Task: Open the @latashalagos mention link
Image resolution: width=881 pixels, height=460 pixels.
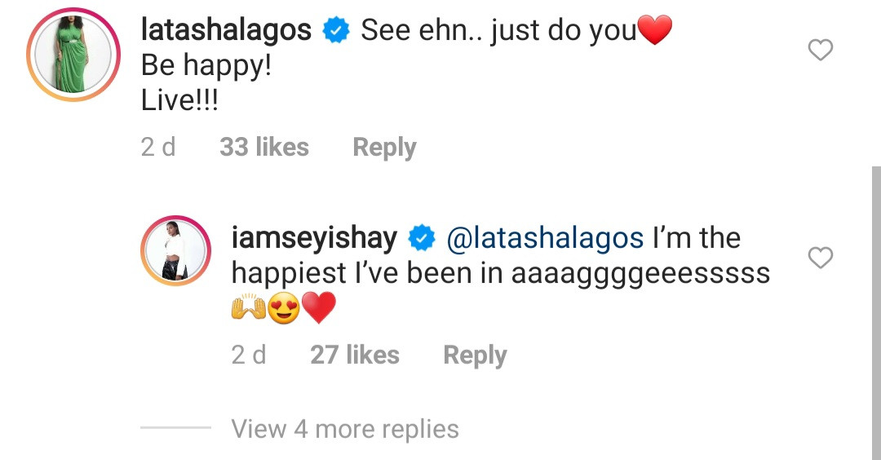Action: click(545, 238)
